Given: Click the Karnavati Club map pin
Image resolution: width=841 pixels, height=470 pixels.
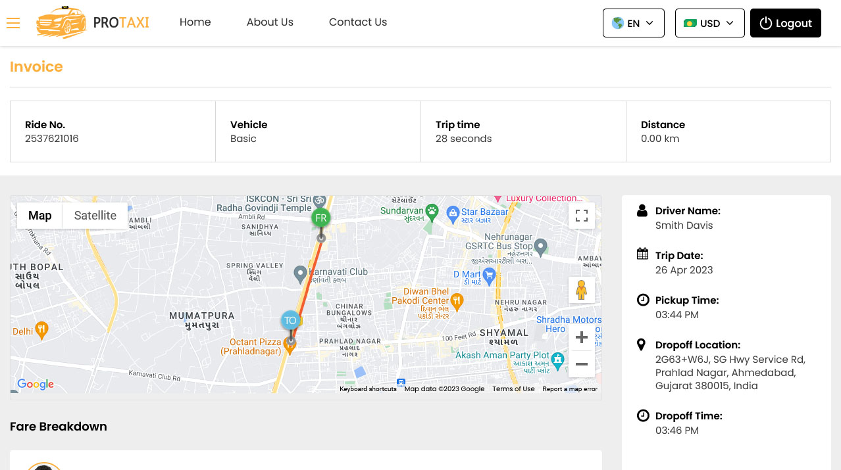Looking at the screenshot, I should (x=300, y=273).
